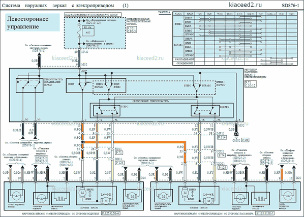Image resolution: width=305 pixels, height=217 pixels.
Task: Click the left folding motor symbol
Action: [x=132, y=196]
